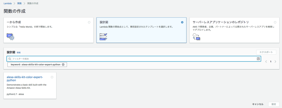This screenshot has height=108, width=282.
Task: Click the キャンセル button
Action: click(x=258, y=104)
